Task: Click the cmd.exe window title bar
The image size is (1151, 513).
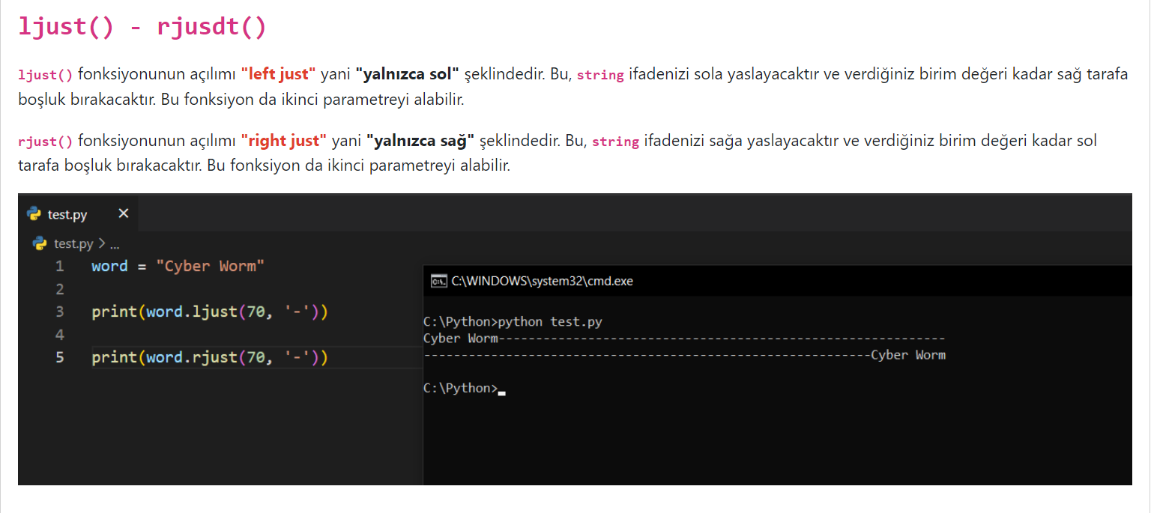Action: 674,282
